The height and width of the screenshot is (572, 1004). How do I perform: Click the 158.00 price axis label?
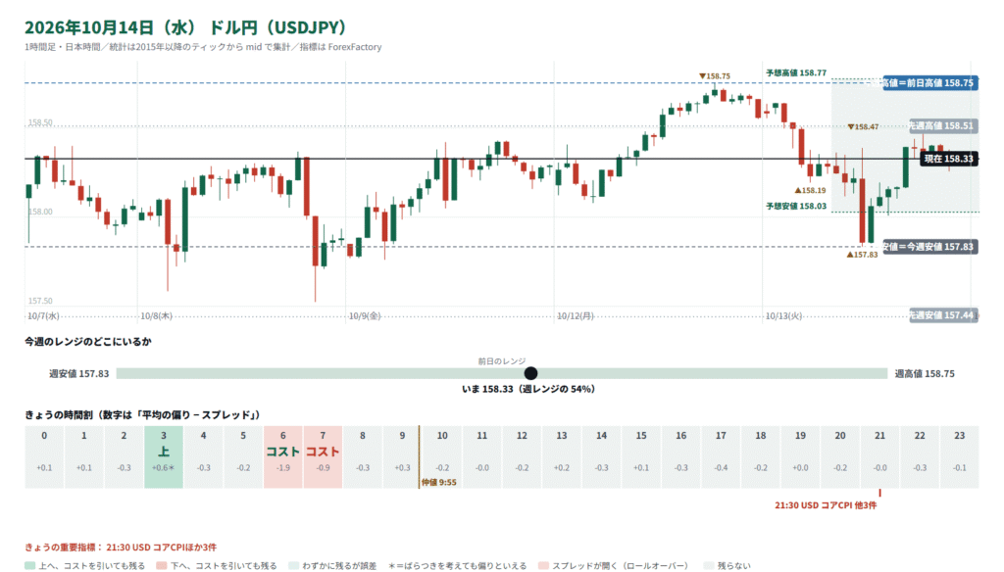coord(40,212)
